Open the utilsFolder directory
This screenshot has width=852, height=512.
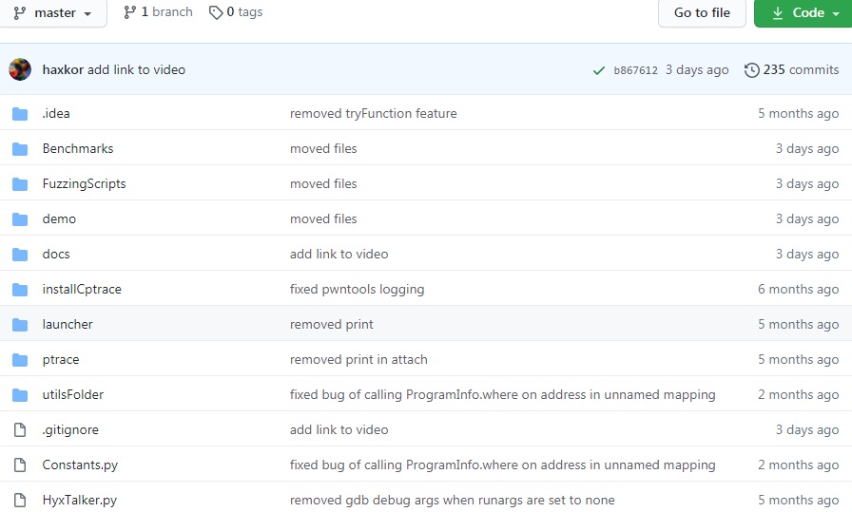pyautogui.click(x=73, y=394)
